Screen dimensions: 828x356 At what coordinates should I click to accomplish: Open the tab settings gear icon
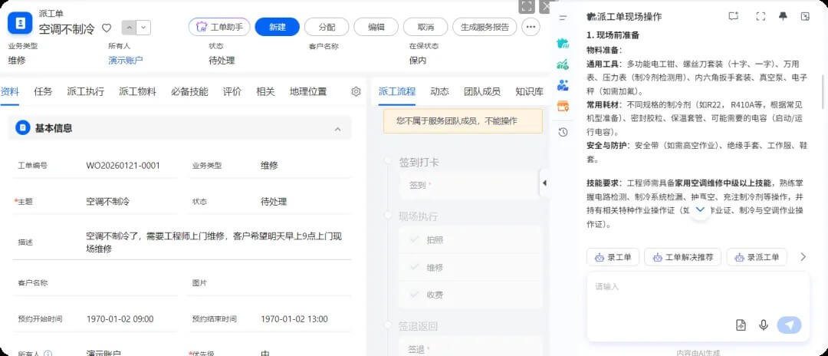coord(356,91)
